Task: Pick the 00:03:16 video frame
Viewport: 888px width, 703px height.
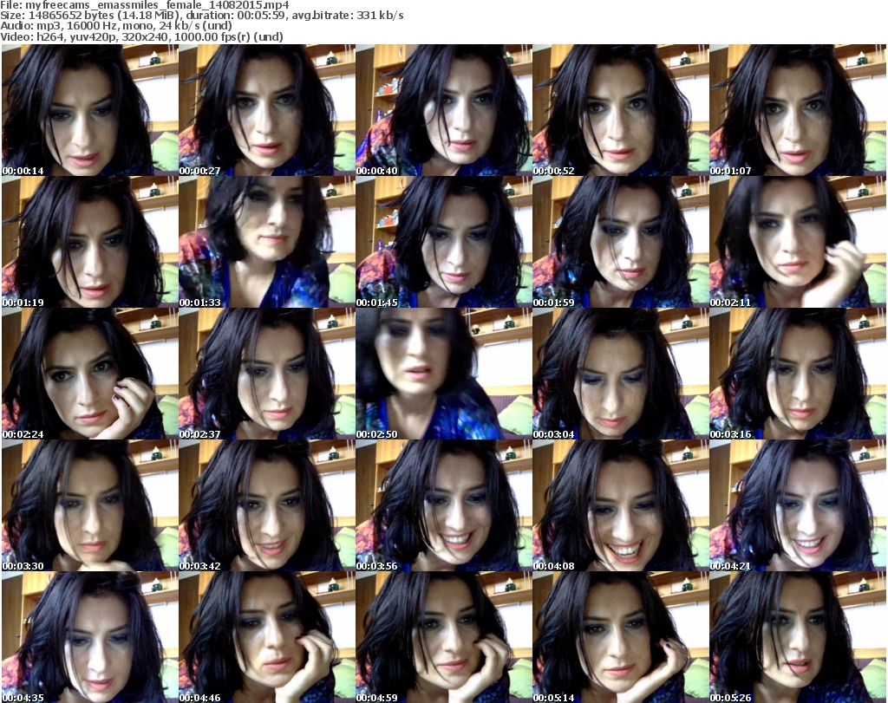Action: click(x=798, y=374)
